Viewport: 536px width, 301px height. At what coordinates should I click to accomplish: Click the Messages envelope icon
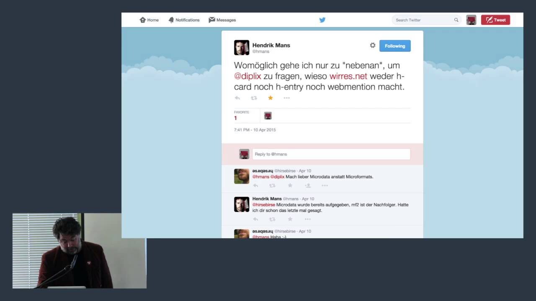(x=212, y=20)
